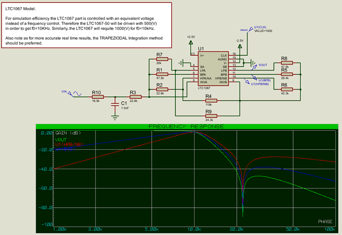Select resistor R4 (118k)
The image size is (342, 235).
click(208, 100)
